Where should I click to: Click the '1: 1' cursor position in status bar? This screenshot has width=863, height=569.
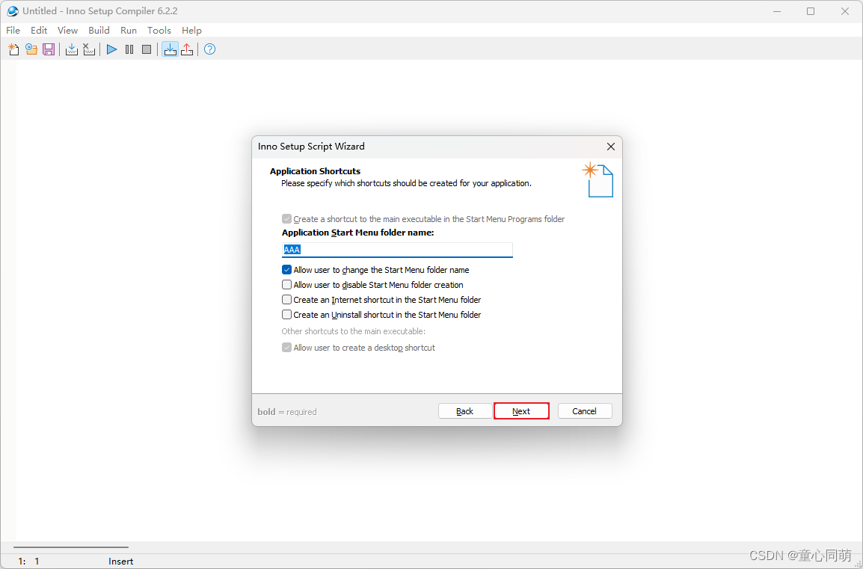coord(28,562)
